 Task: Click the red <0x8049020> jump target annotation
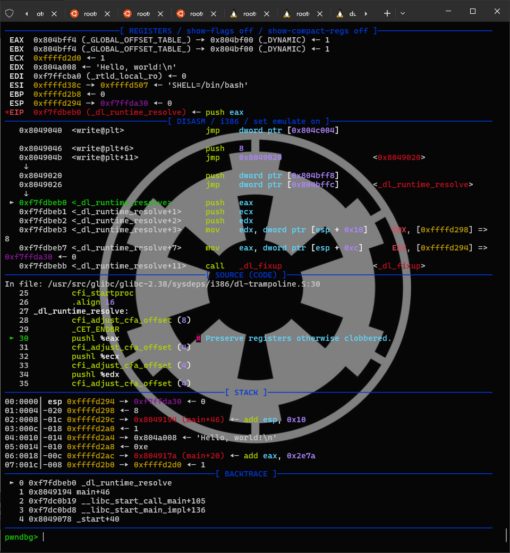point(399,157)
